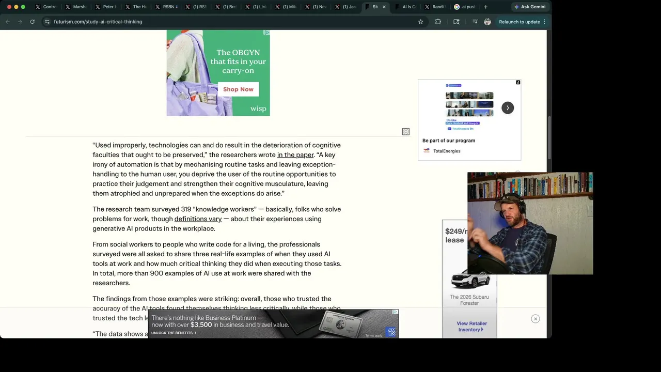Open the media controls icon in the toolbar
This screenshot has height=372, width=661.
(x=475, y=22)
